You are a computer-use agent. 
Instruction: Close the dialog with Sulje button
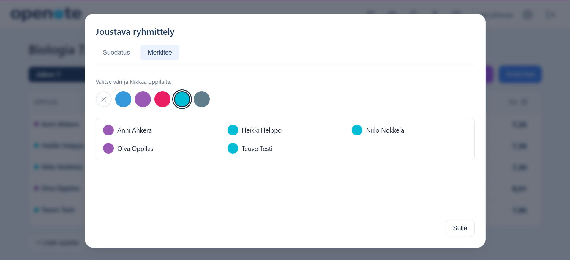click(460, 228)
